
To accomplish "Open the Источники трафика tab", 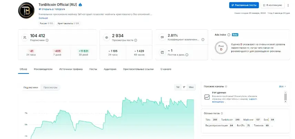I will [x=71, y=69].
